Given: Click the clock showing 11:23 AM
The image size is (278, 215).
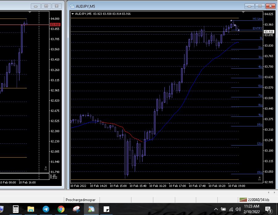Looking at the screenshot, I should [x=251, y=209].
